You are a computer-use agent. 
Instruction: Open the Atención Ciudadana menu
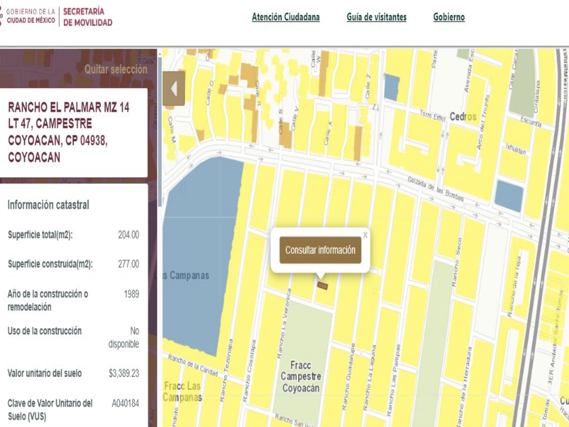(285, 17)
